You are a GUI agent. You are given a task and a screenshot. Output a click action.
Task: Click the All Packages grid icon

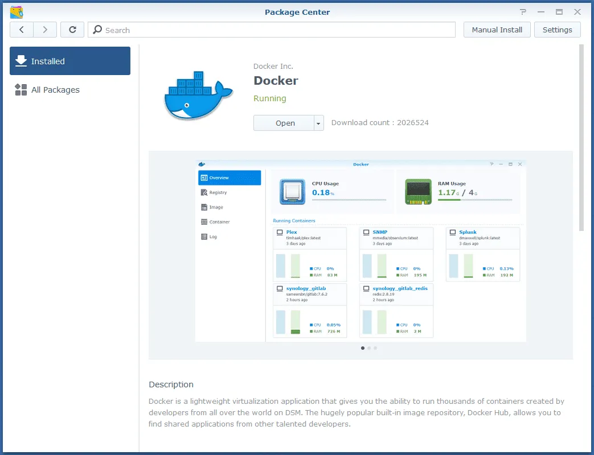coord(21,90)
